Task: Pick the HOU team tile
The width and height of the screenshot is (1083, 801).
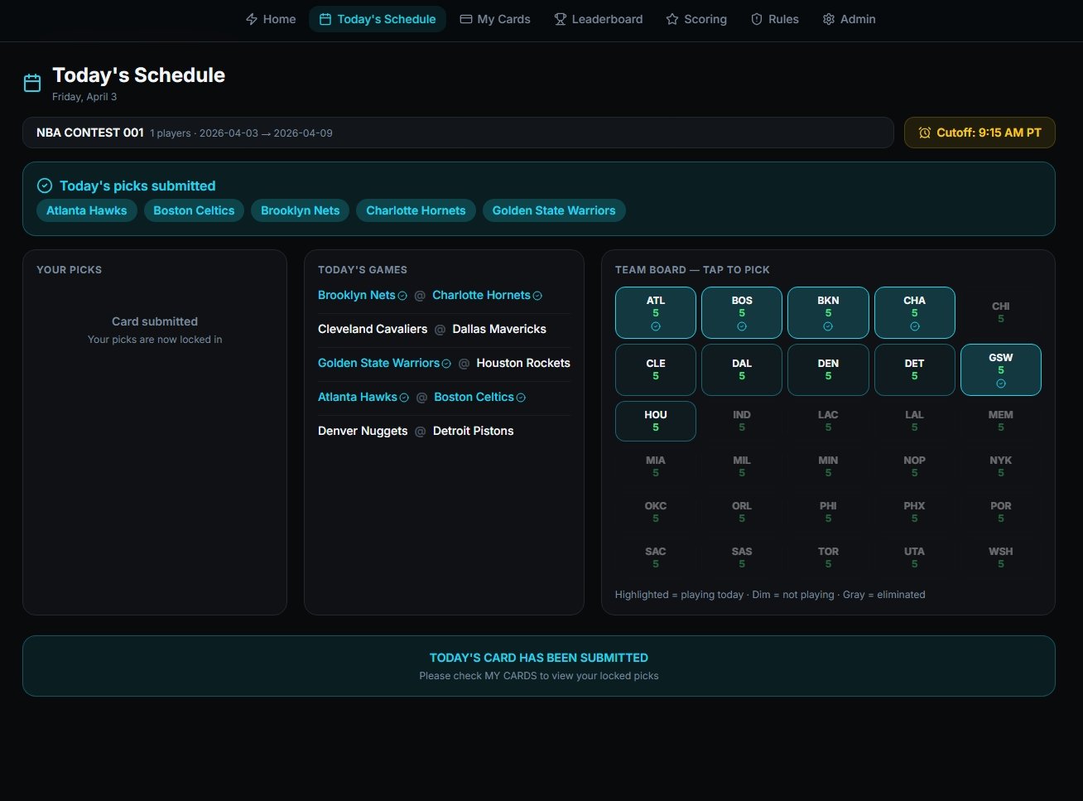Action: tap(655, 421)
